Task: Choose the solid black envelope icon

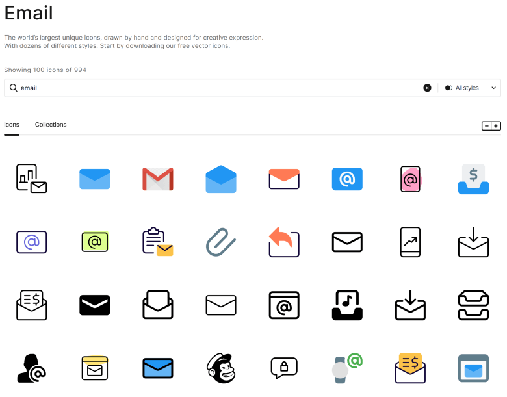Action: [95, 305]
